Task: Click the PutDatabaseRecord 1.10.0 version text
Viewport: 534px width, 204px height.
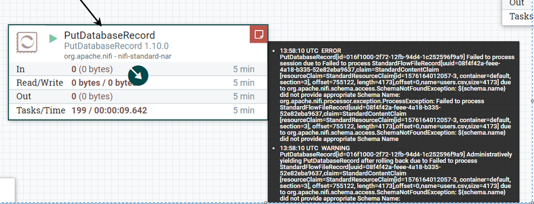Action: click(x=117, y=47)
